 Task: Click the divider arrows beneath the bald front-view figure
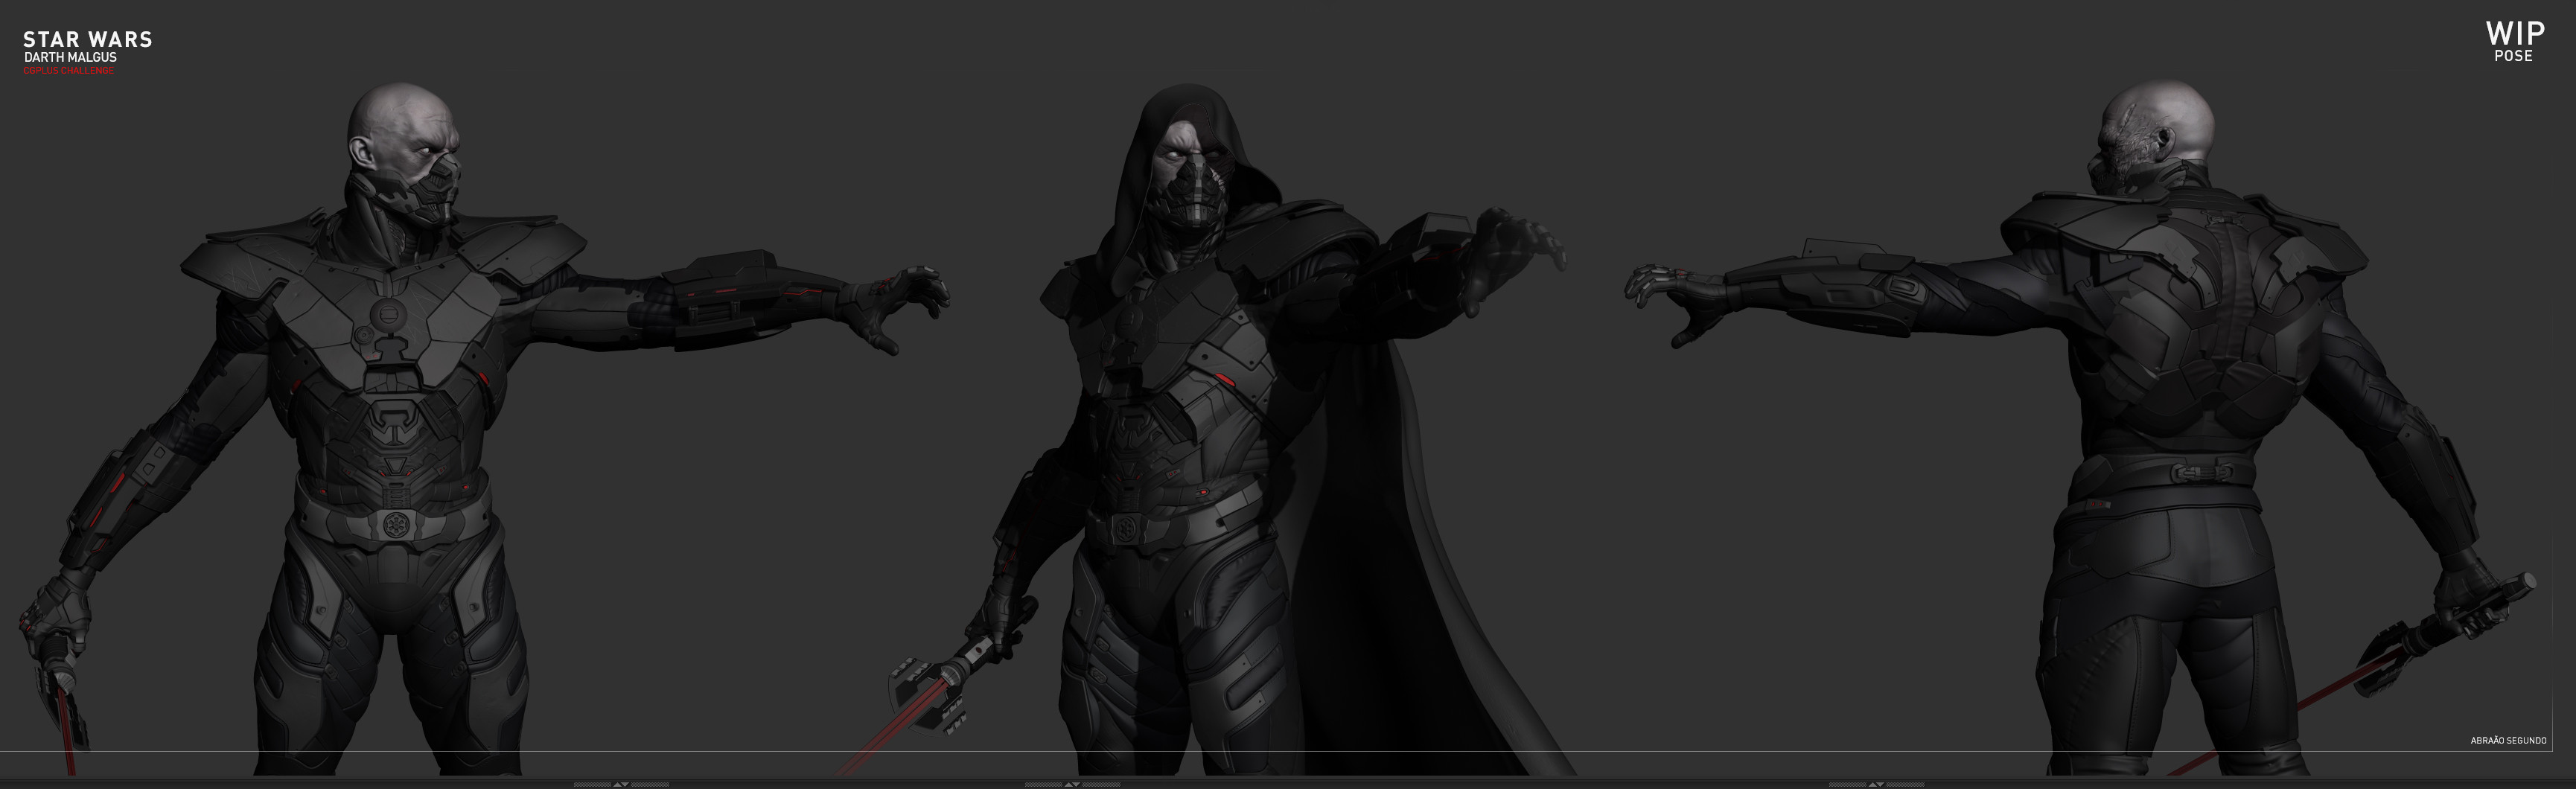(621, 784)
